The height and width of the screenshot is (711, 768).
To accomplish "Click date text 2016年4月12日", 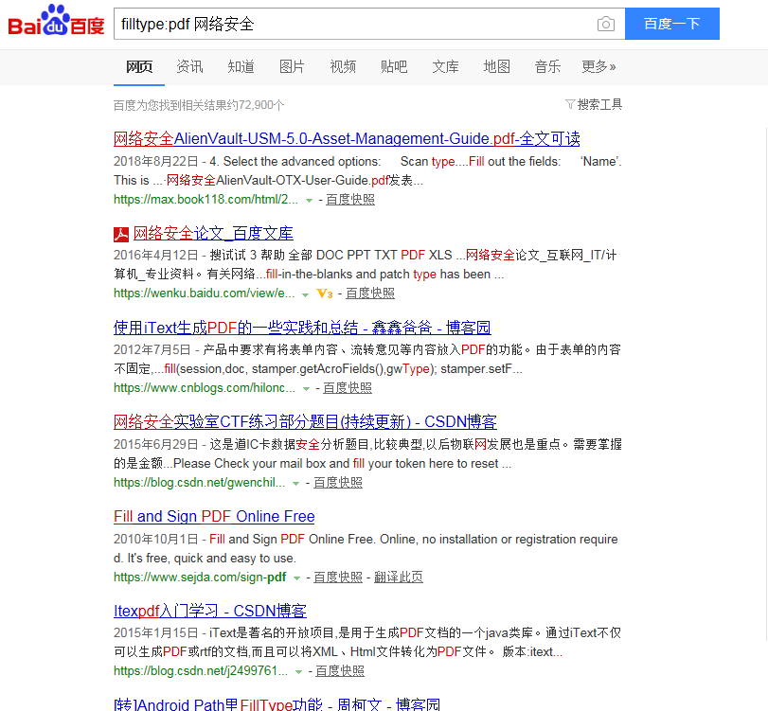I will pos(155,255).
